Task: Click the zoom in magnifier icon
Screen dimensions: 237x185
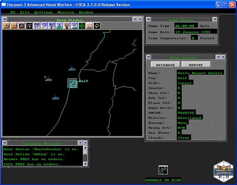Action: [6, 26]
